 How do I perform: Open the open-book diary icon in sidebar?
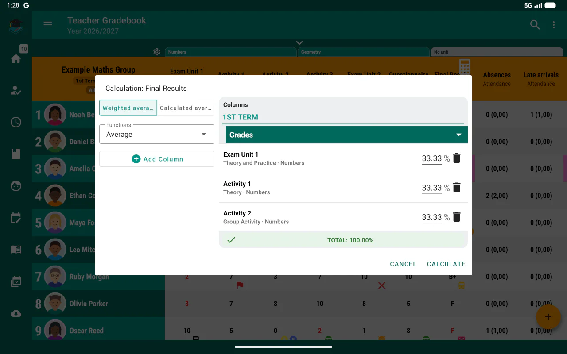click(16, 250)
